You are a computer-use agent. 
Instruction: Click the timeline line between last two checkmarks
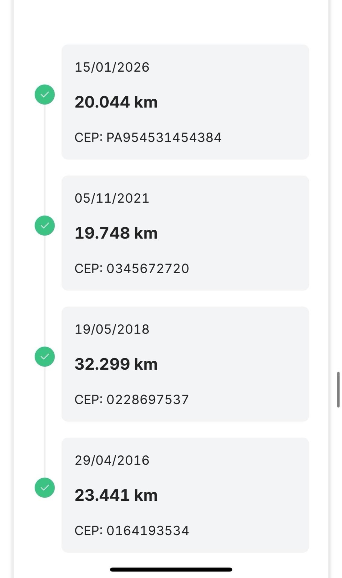click(45, 422)
